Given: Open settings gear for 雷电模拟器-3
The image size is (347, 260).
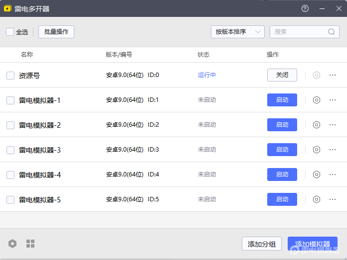Looking at the screenshot, I should point(316,150).
